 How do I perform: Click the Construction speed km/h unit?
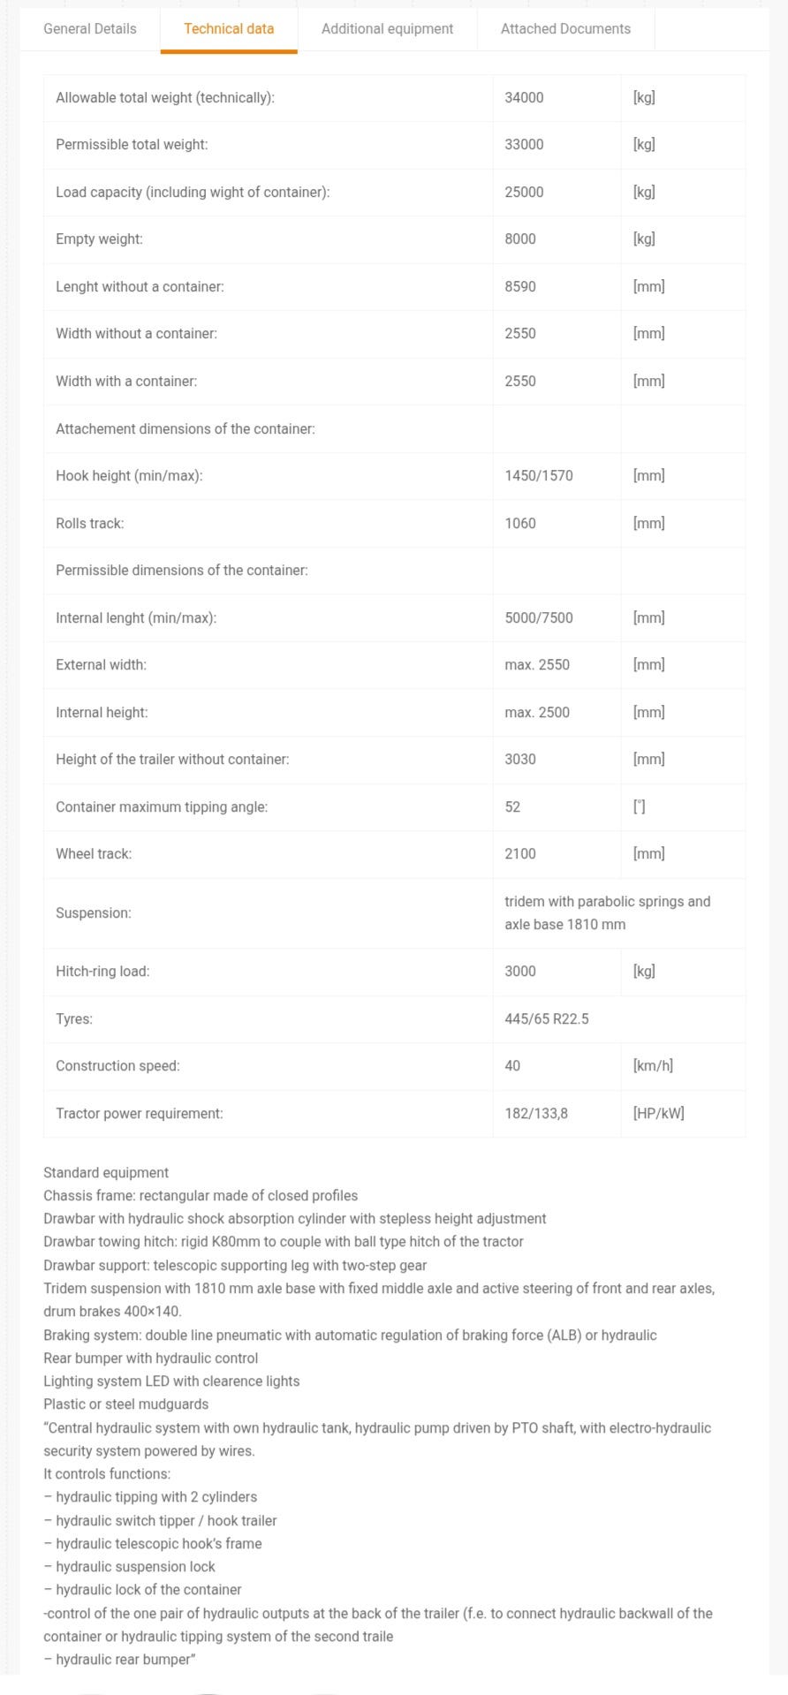(x=653, y=1066)
